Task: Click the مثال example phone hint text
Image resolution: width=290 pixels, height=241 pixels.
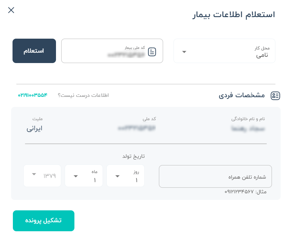Action: coord(245,192)
